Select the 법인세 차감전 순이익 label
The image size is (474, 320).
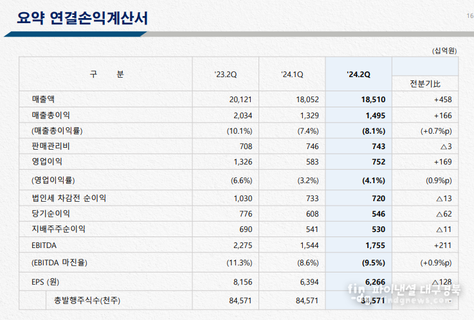point(69,198)
